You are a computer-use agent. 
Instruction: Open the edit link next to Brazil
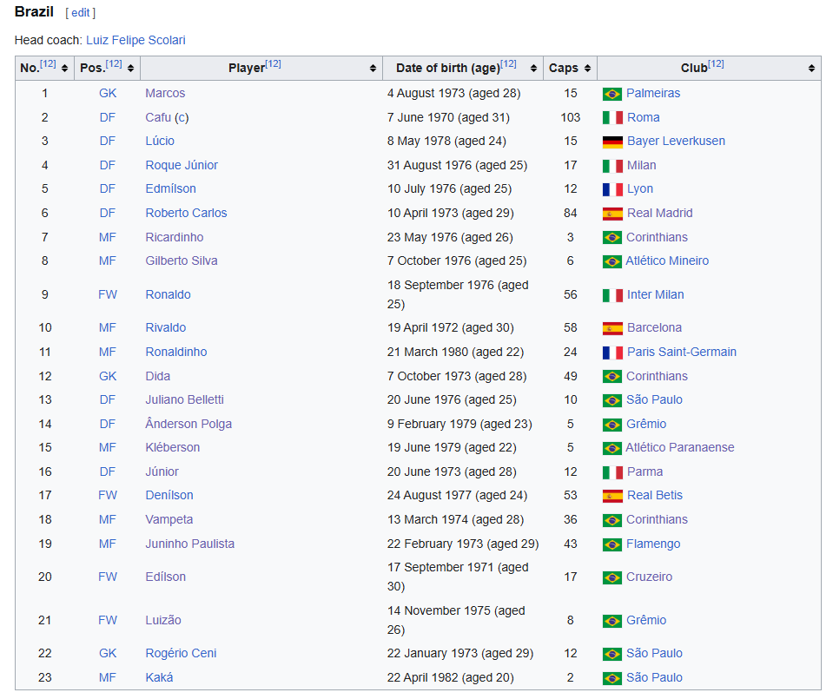coord(80,13)
